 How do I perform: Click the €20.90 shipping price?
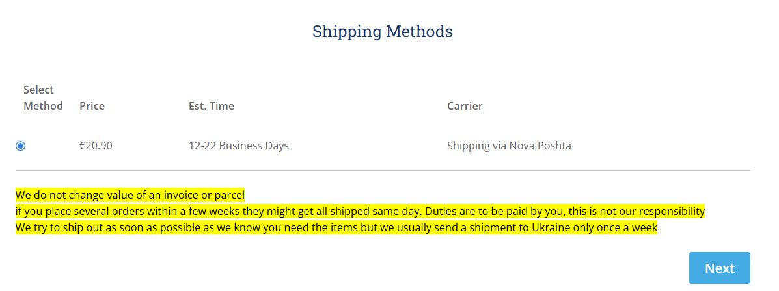point(96,146)
